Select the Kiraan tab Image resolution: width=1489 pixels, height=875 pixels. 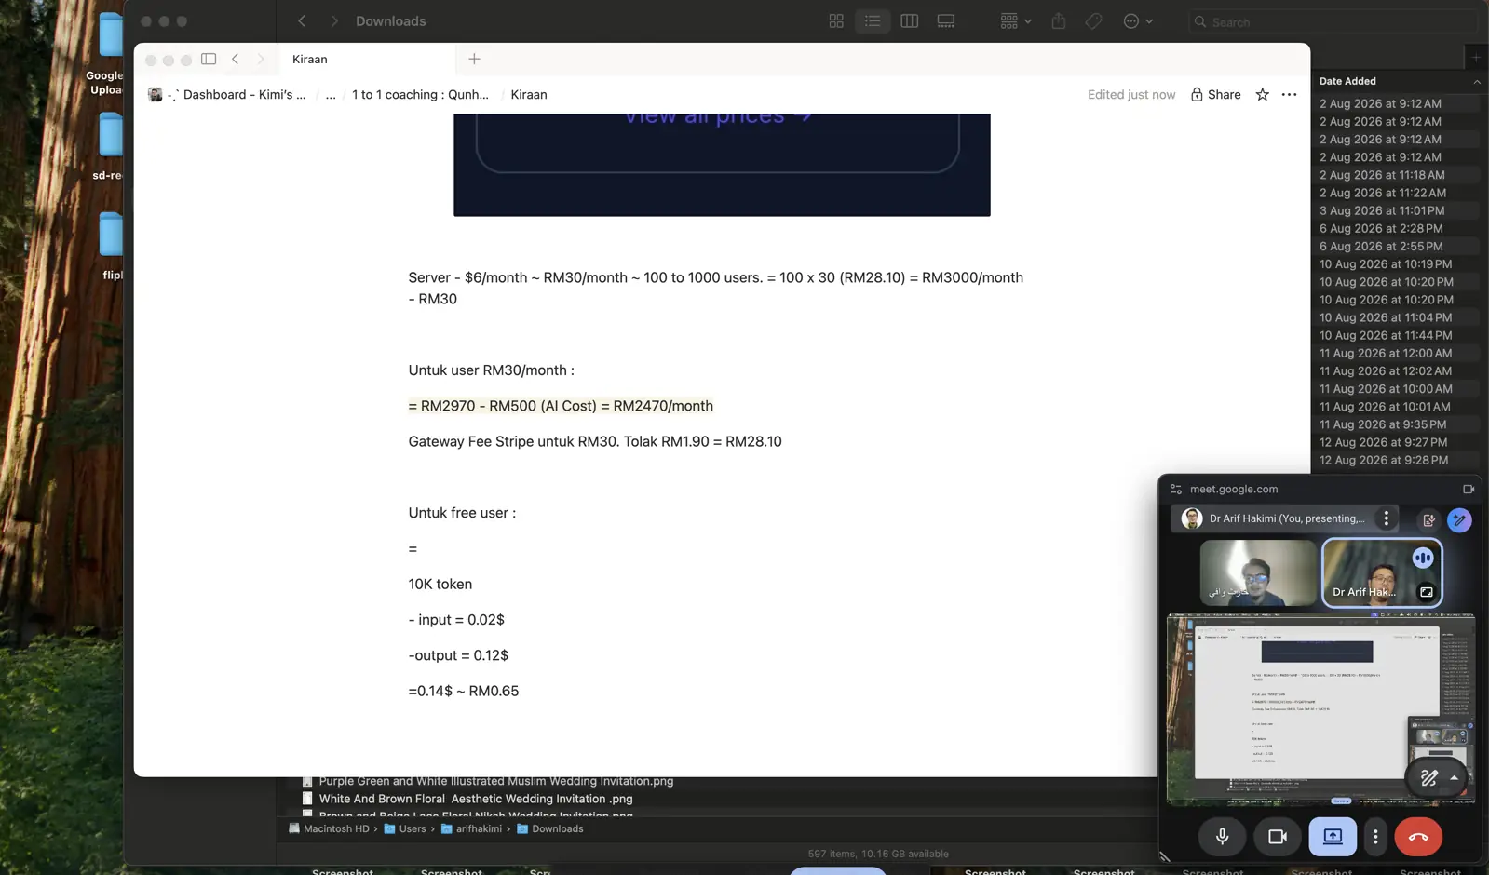point(309,59)
